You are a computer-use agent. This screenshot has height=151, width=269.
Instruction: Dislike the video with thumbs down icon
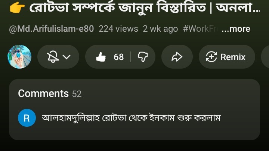pyautogui.click(x=143, y=57)
